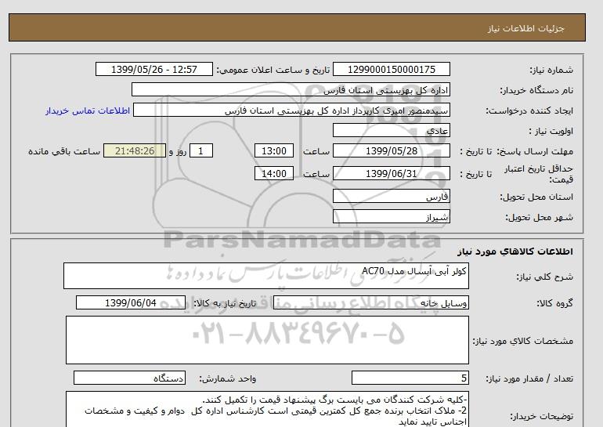Click the تعداد / مقدار مورد نیاز label
Viewport: 603px width, 427px height.
tap(529, 379)
